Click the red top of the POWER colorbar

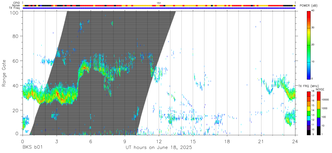308,13
